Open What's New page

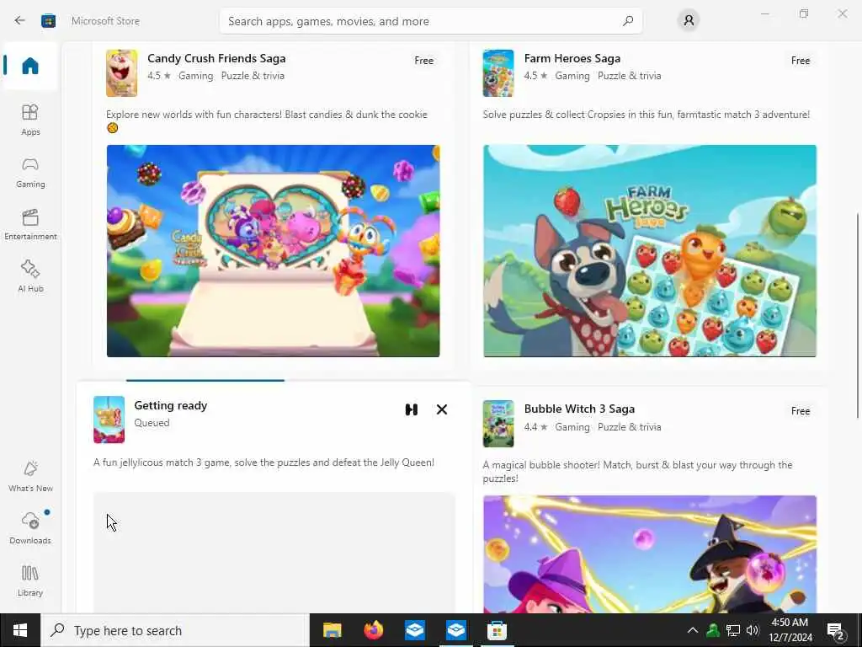[x=30, y=477]
